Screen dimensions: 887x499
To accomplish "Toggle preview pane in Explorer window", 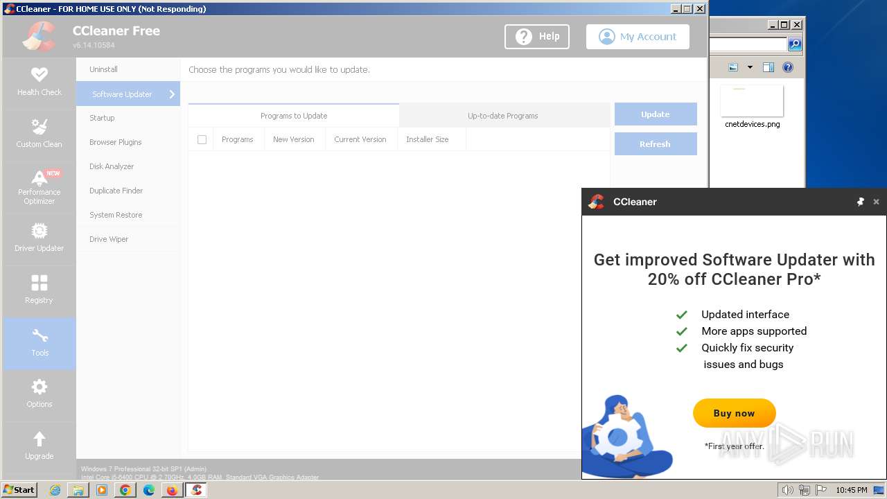I will pos(768,67).
